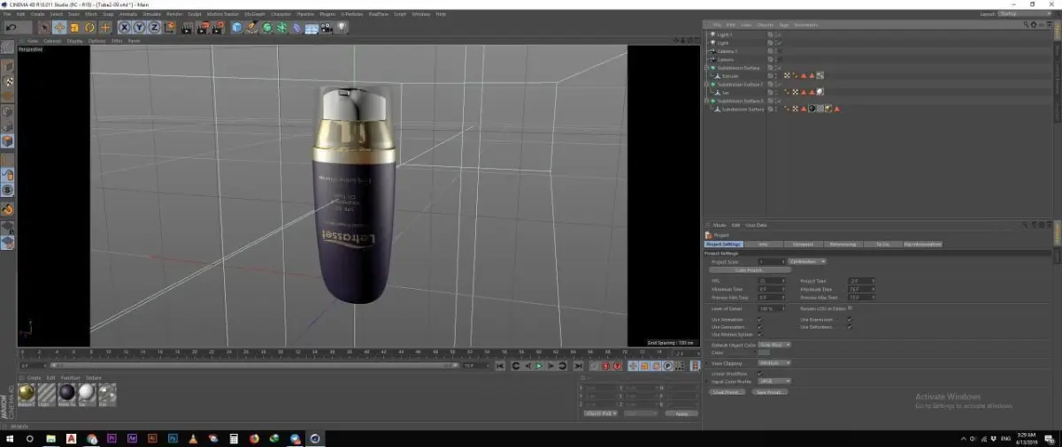Image resolution: width=1062 pixels, height=447 pixels.
Task: Click the material tag on Extrude row
Action: point(820,76)
